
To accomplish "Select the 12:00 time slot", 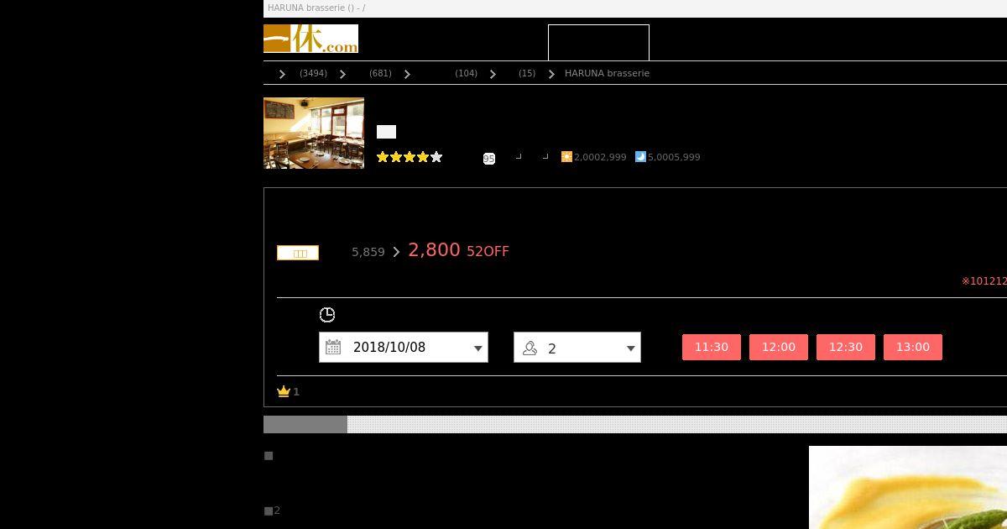I will [x=779, y=348].
